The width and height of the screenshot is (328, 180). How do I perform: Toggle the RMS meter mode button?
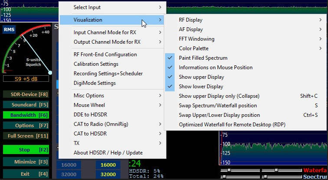[x=9, y=29]
